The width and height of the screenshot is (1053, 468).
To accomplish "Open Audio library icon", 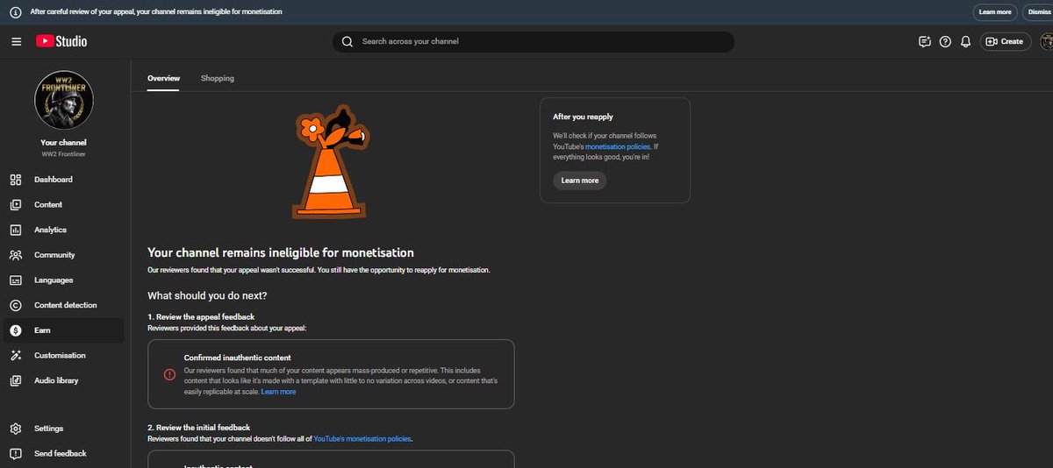I will tap(16, 380).
